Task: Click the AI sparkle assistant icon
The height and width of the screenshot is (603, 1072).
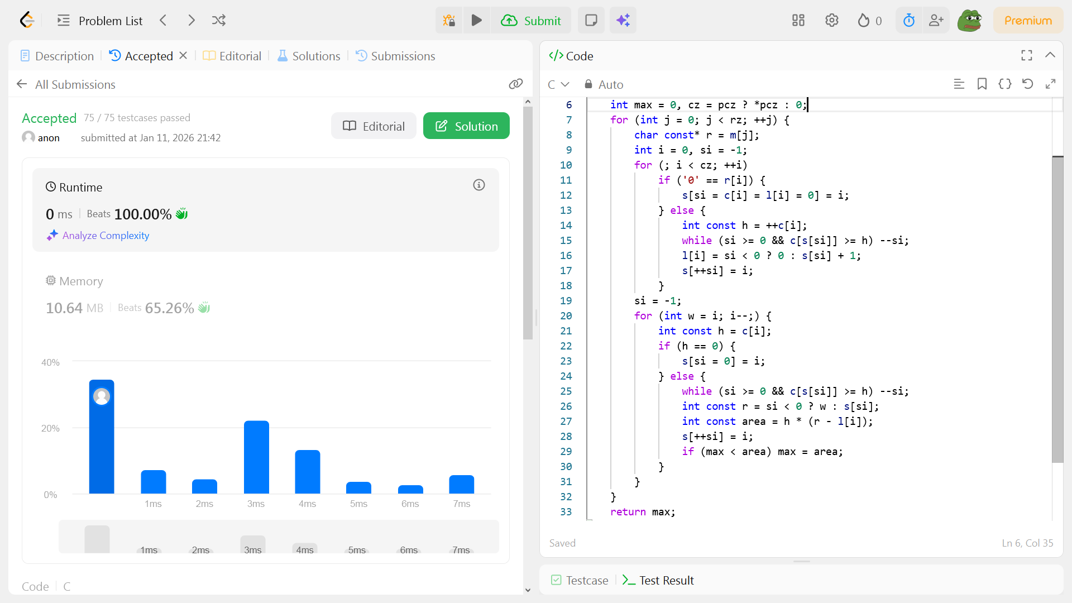Action: pyautogui.click(x=623, y=21)
